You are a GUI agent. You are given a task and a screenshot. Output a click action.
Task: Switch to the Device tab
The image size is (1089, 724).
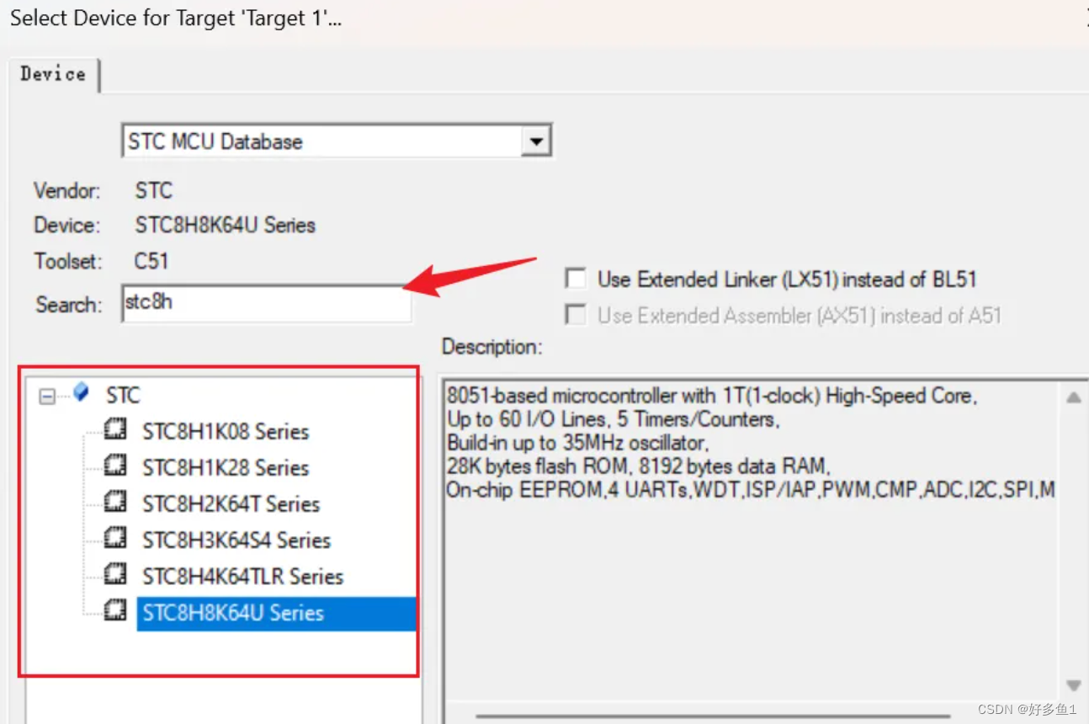point(53,74)
